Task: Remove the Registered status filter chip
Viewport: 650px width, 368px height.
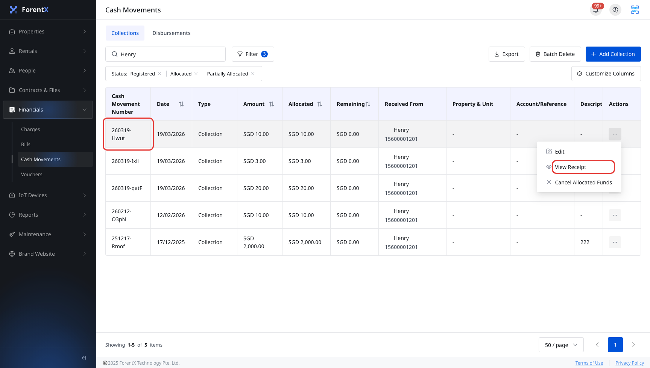Action: pos(159,74)
